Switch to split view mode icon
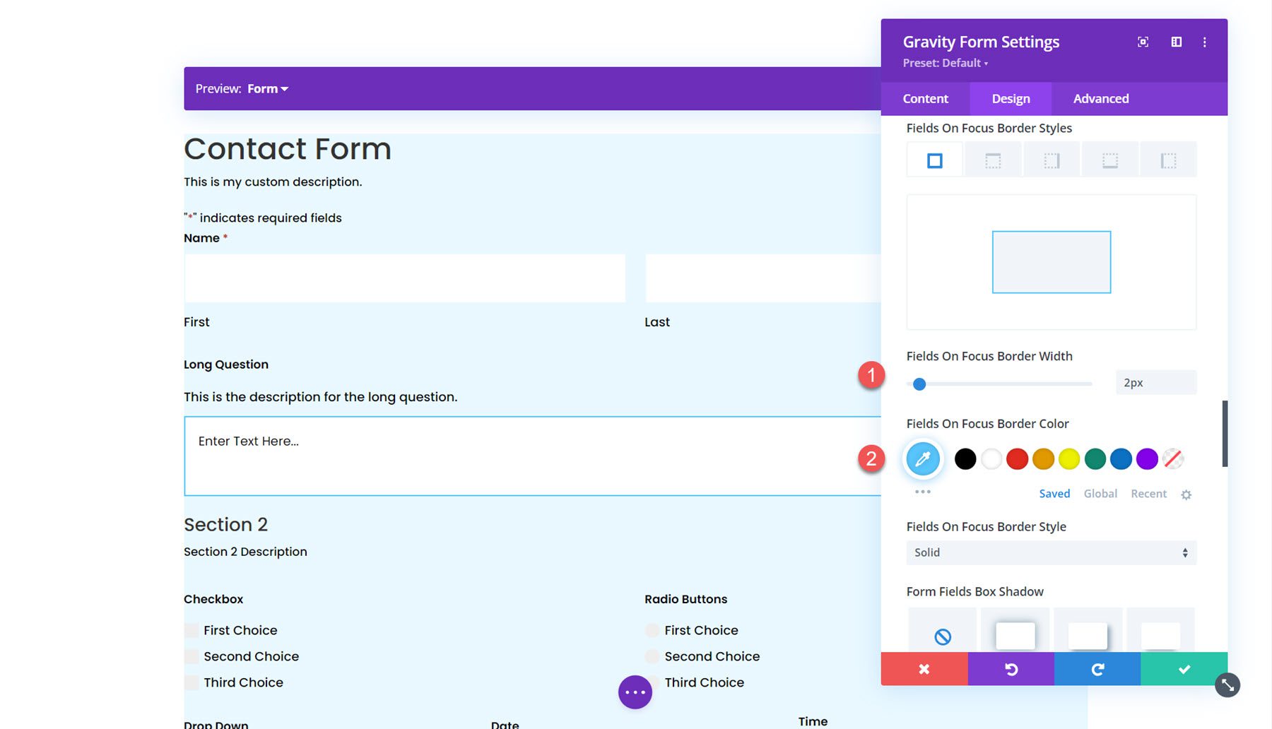Viewport: 1272px width, 729px height. [x=1177, y=42]
